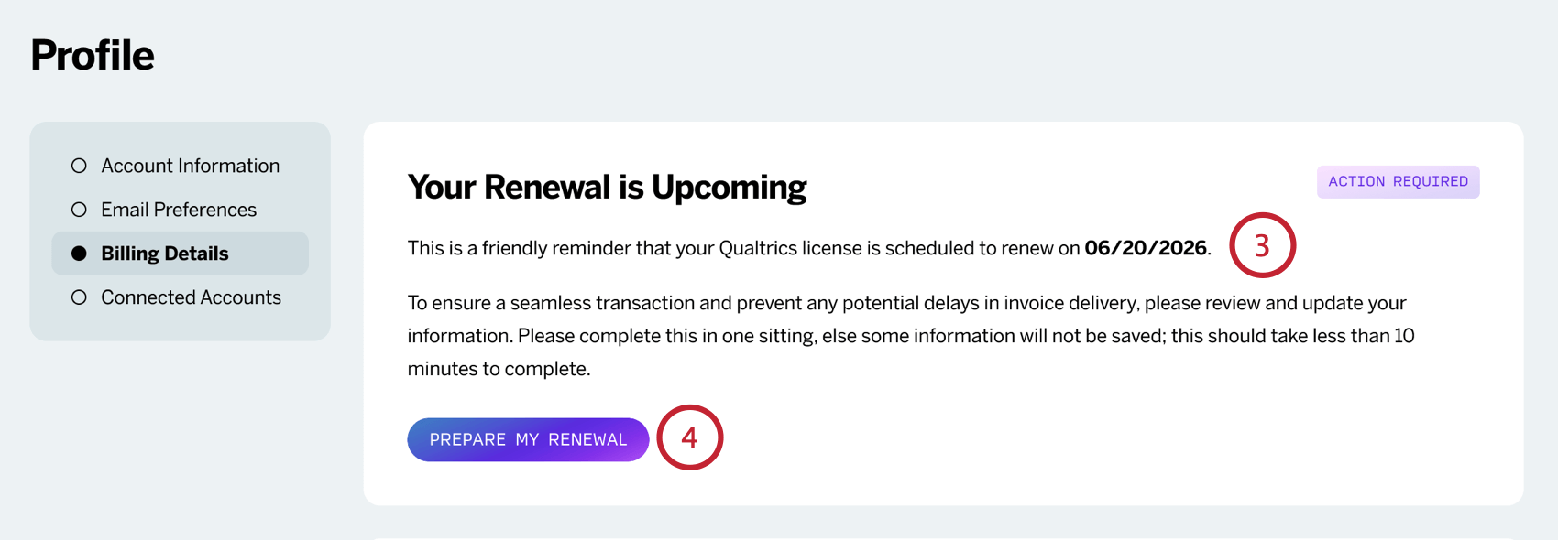
Task: Select the Email Preferences radio button
Action: (x=78, y=209)
